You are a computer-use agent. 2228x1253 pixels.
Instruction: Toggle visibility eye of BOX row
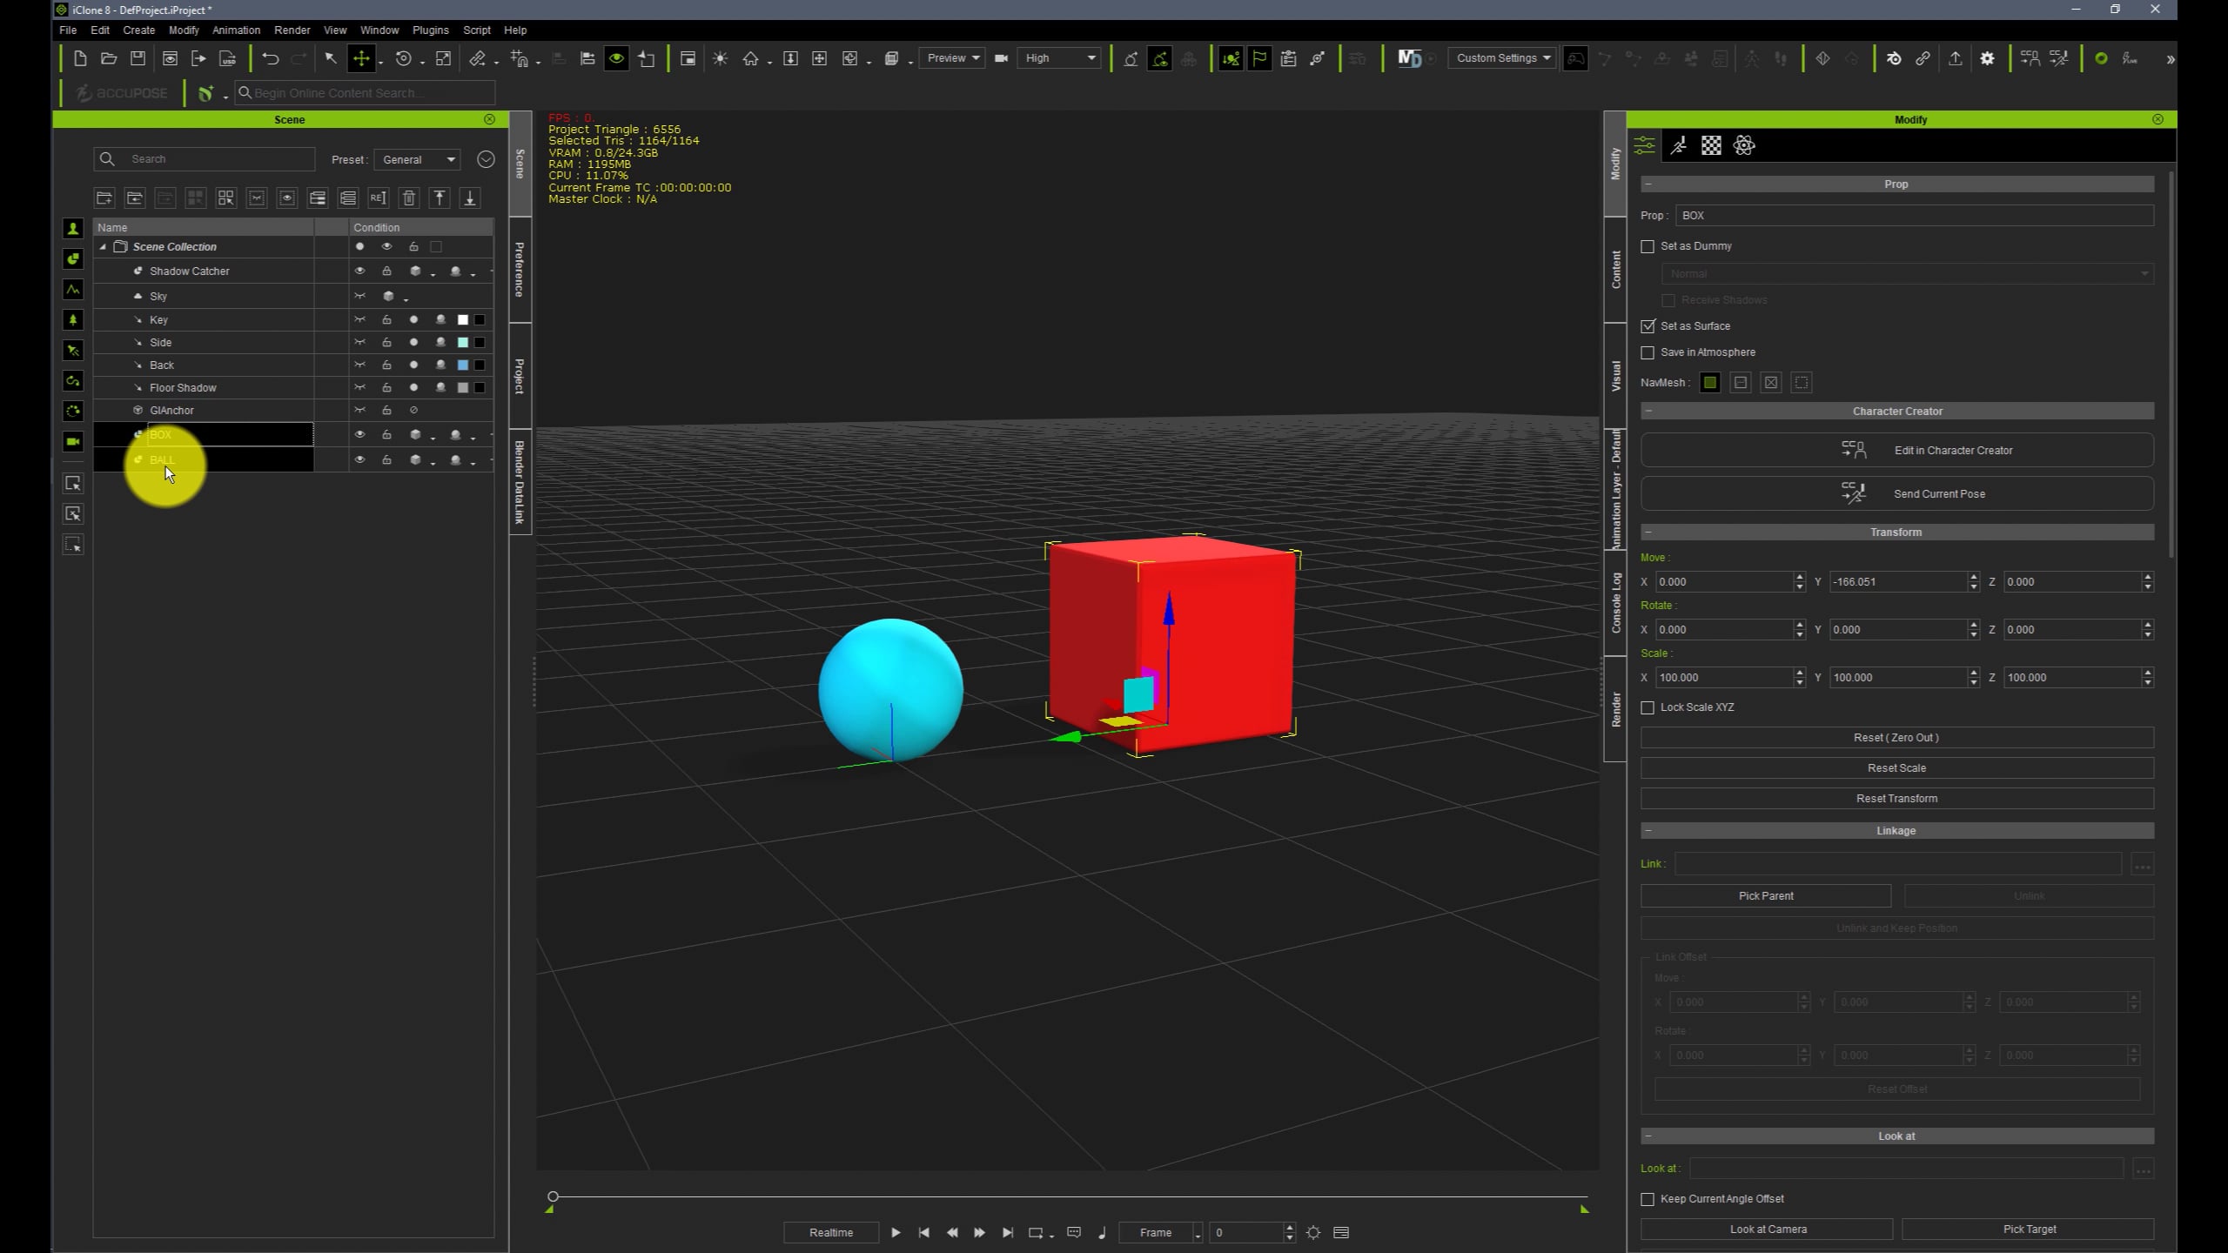click(x=359, y=434)
